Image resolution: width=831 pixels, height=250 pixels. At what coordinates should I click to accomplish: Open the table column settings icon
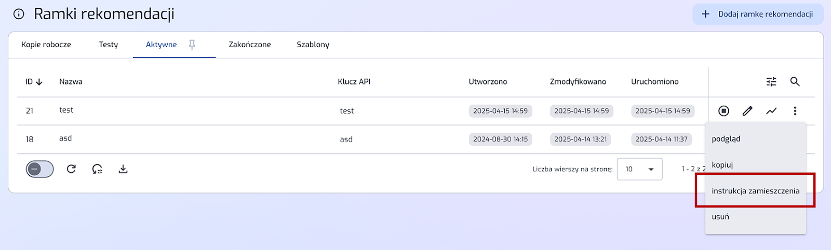coord(771,81)
